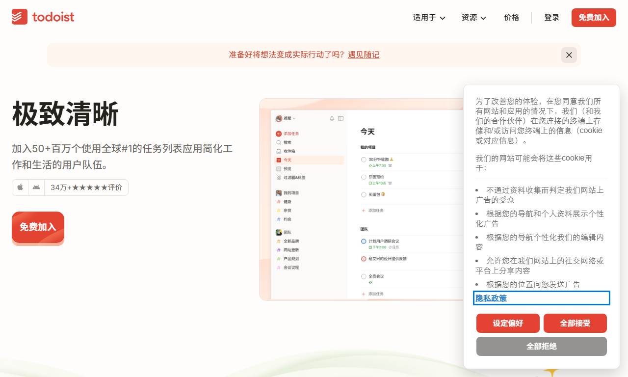Viewport: 628px width, 377px height.
Task: Toggle the sidebar panel icon in preview
Action: tap(341, 118)
